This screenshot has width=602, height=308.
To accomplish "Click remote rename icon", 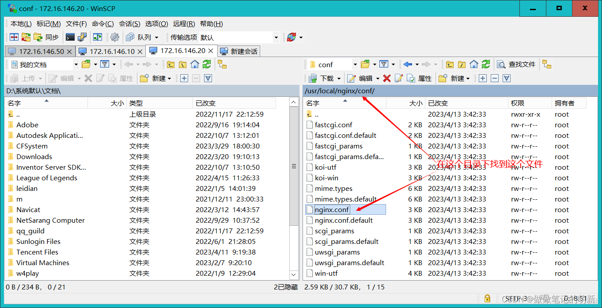I will [398, 78].
